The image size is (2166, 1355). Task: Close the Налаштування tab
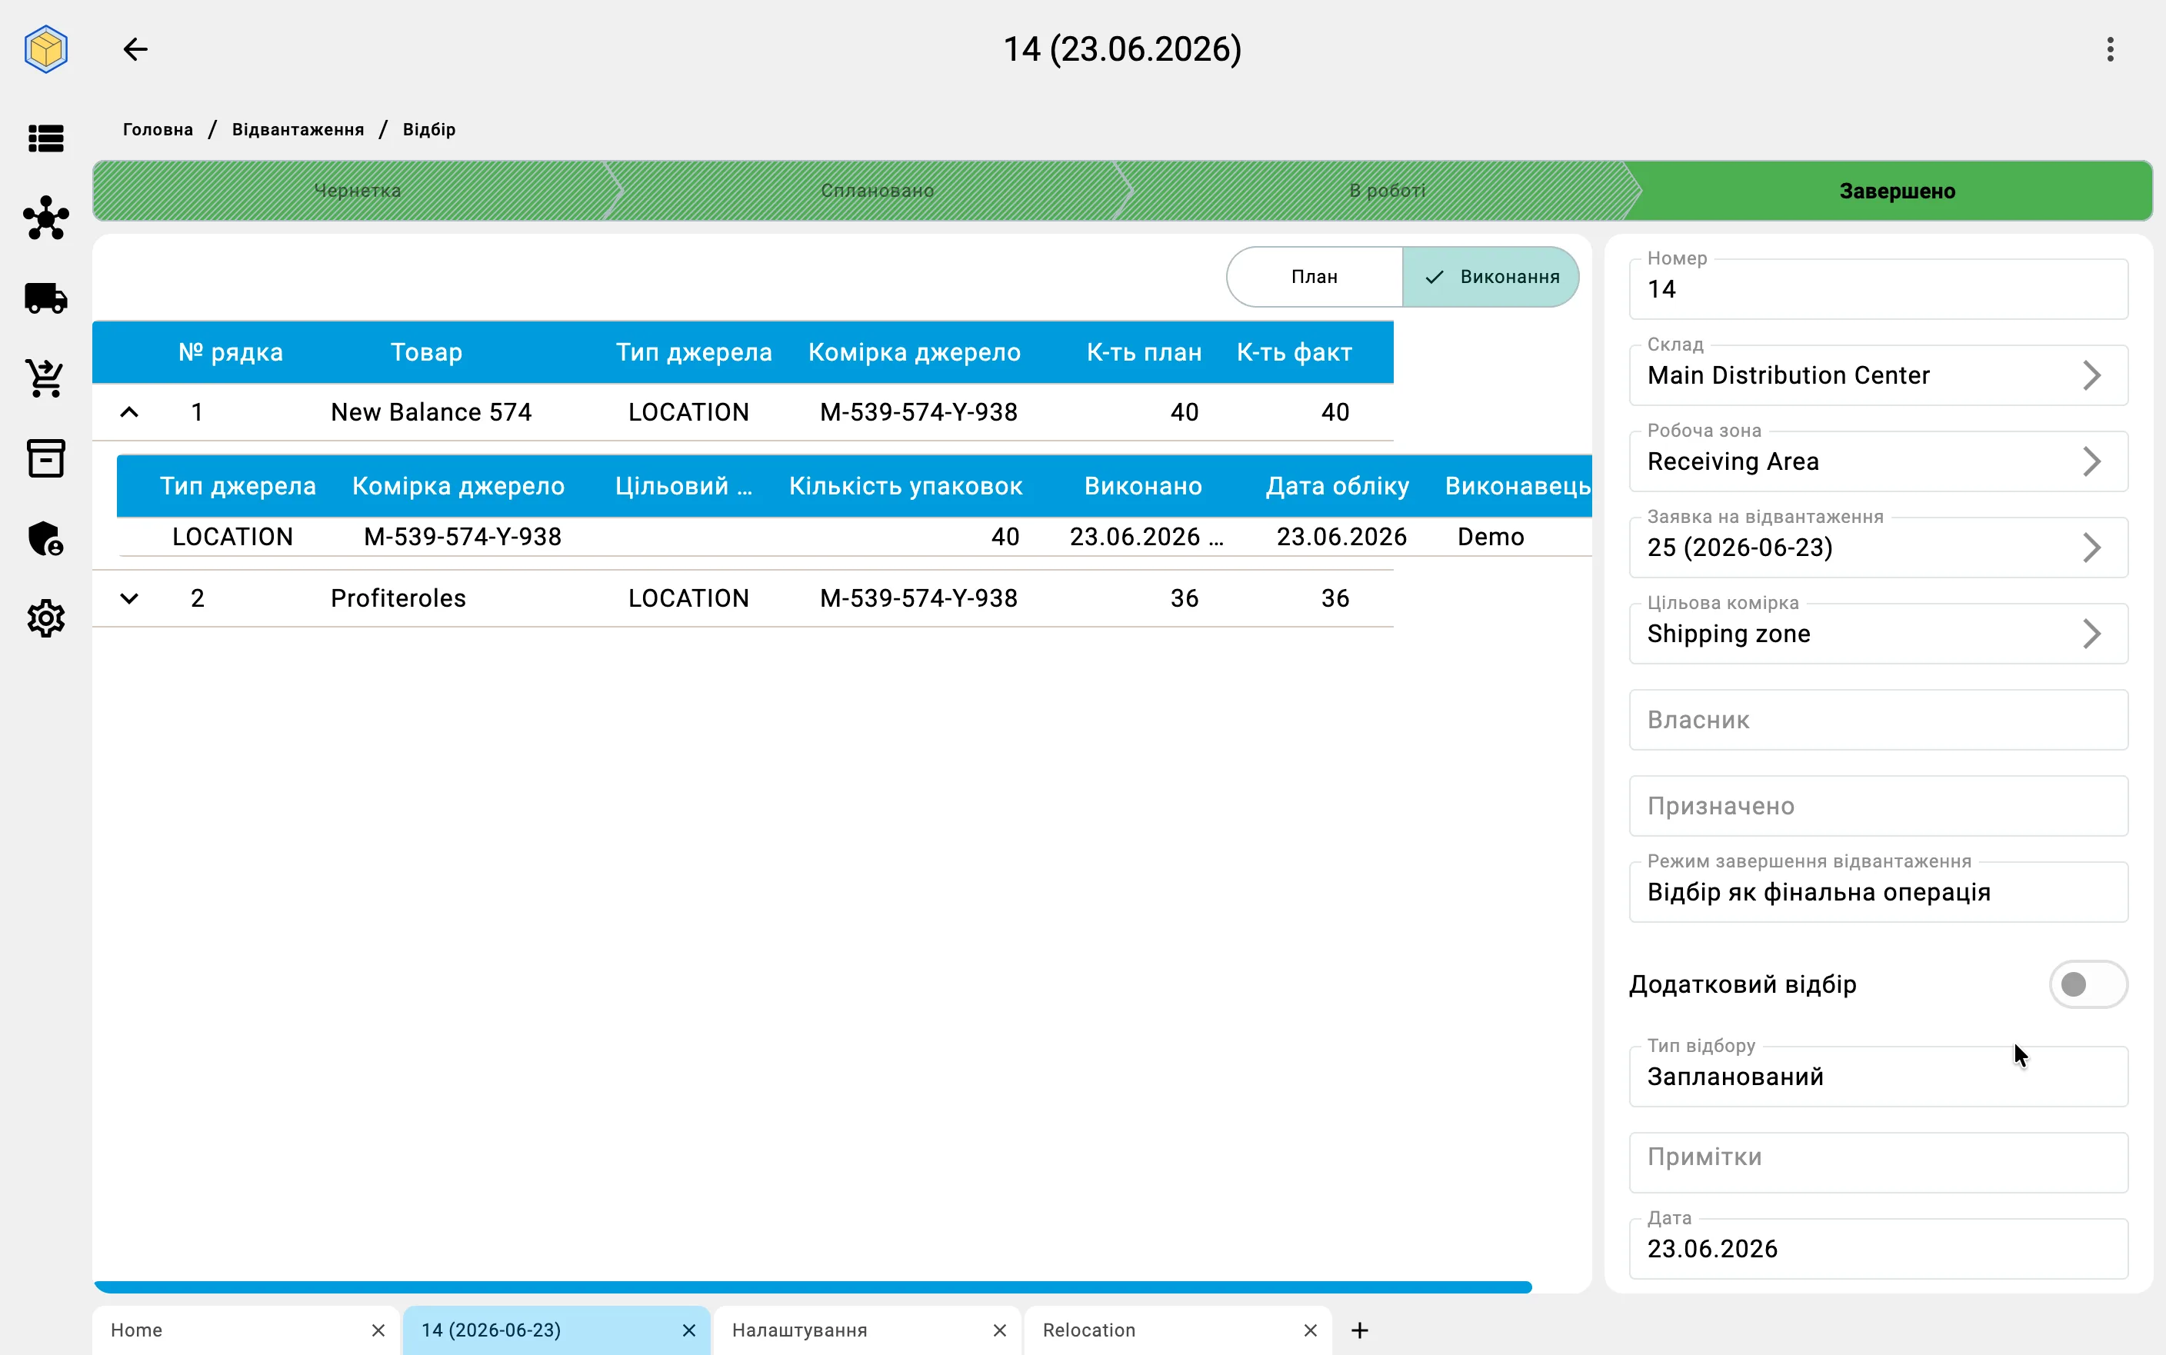[1000, 1330]
